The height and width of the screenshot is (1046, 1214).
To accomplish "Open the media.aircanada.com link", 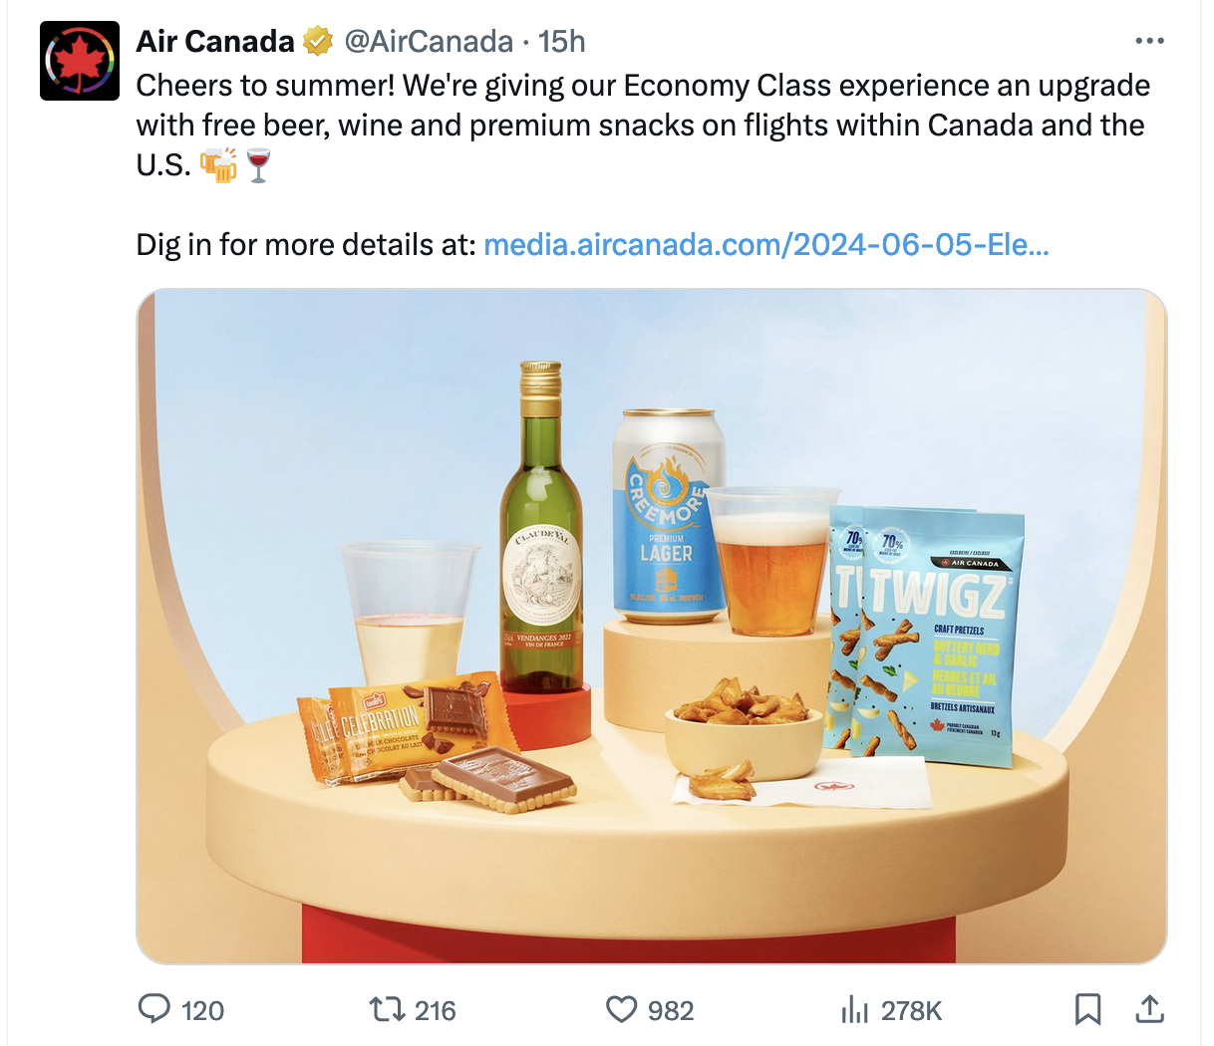I will pyautogui.click(x=765, y=245).
